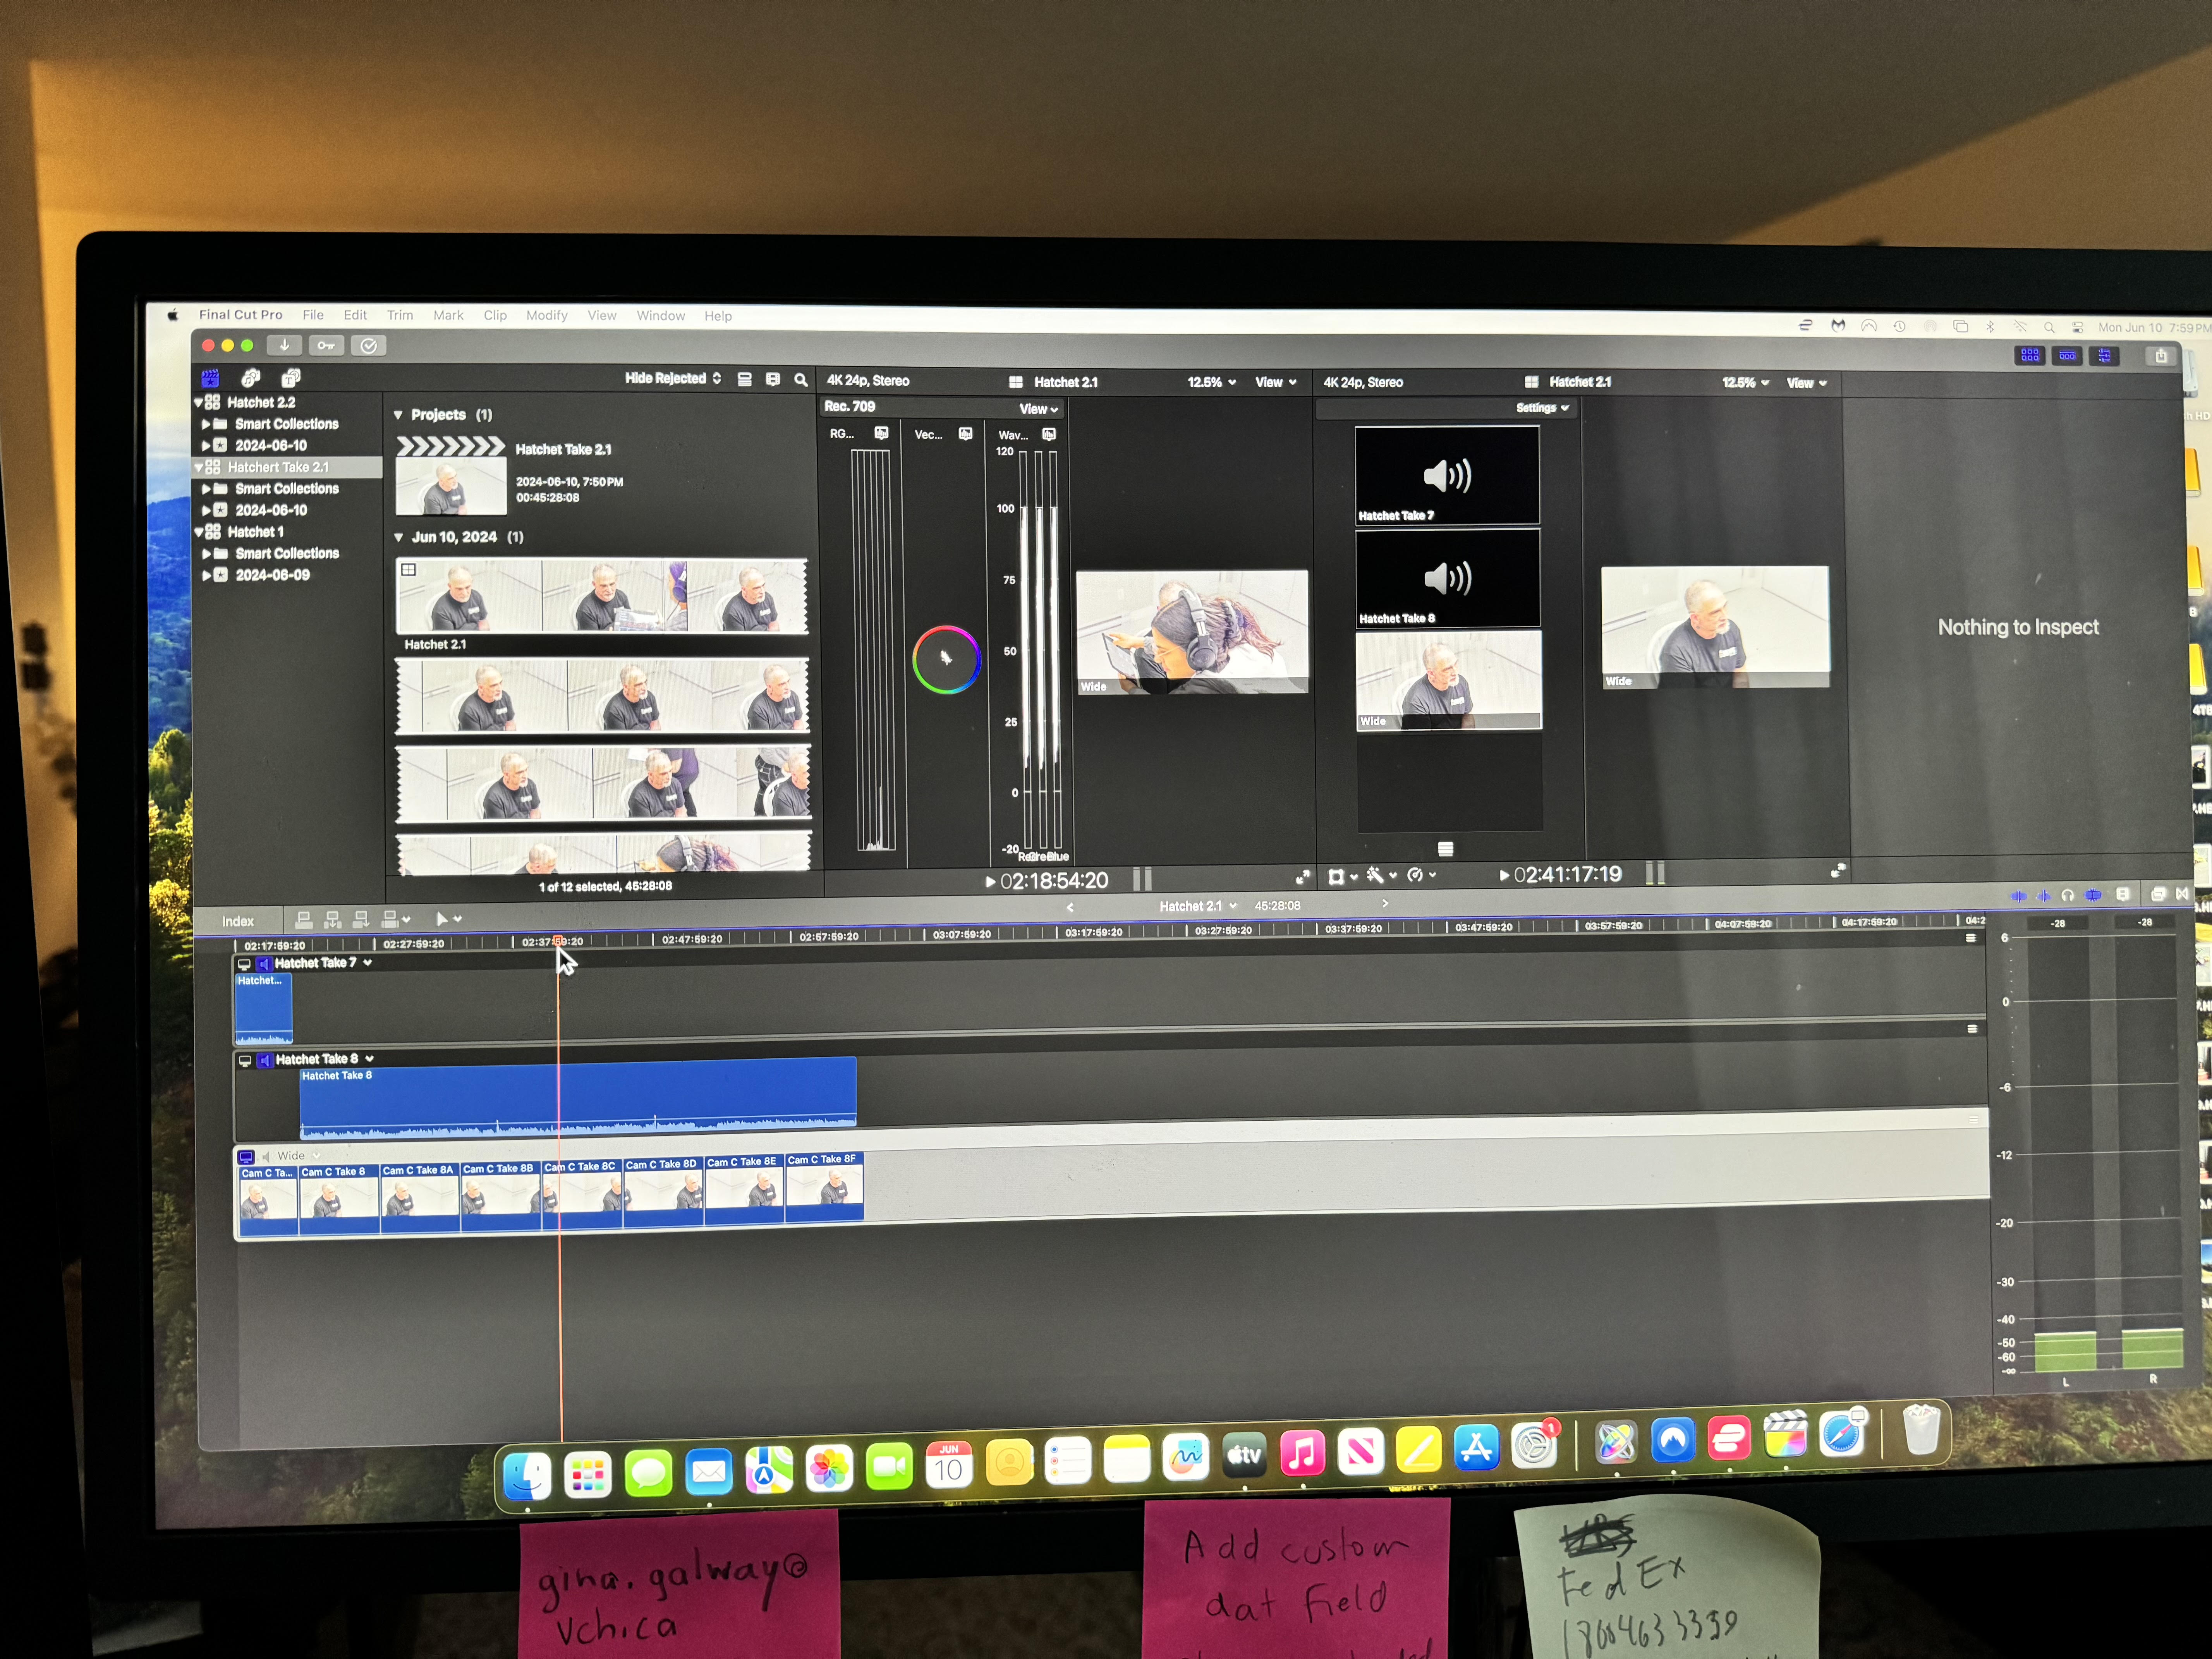Collapse the Projects section triangle

pyautogui.click(x=398, y=415)
